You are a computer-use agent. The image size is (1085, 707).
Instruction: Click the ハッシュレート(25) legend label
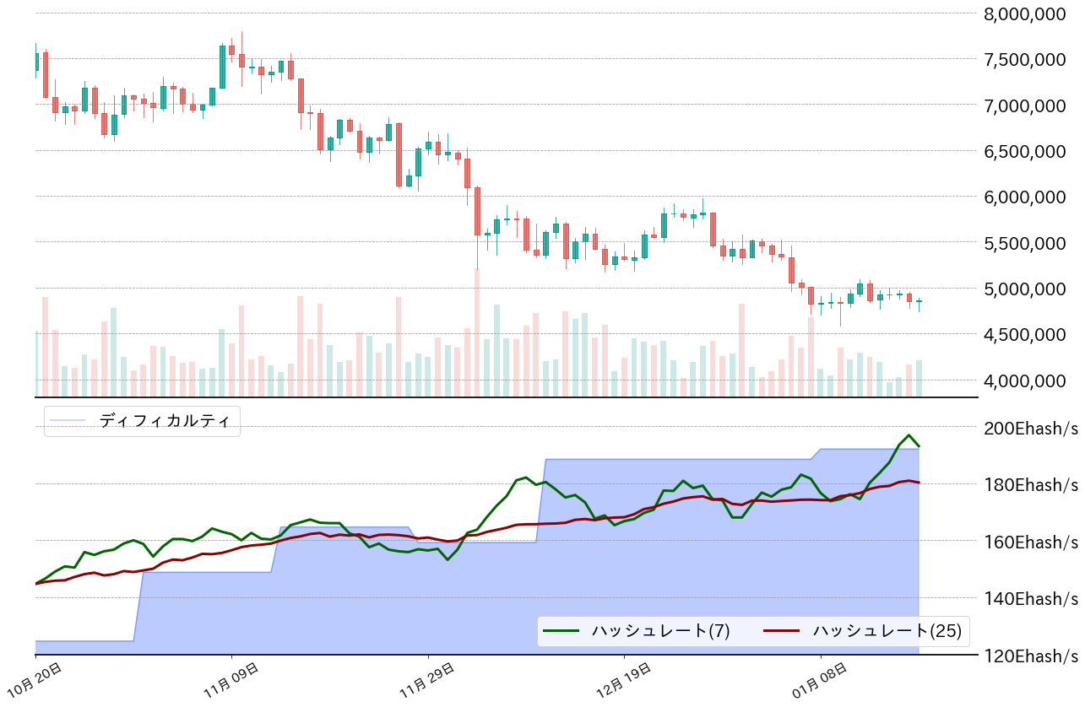[887, 630]
